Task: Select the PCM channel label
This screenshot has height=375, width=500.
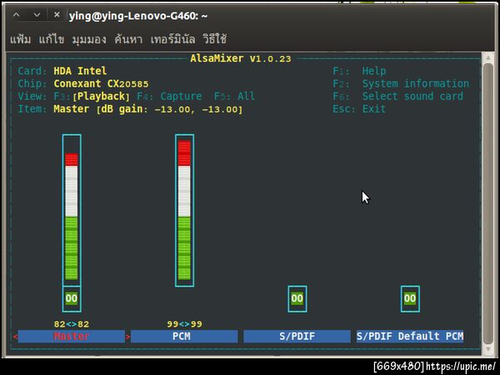Action: point(184,337)
